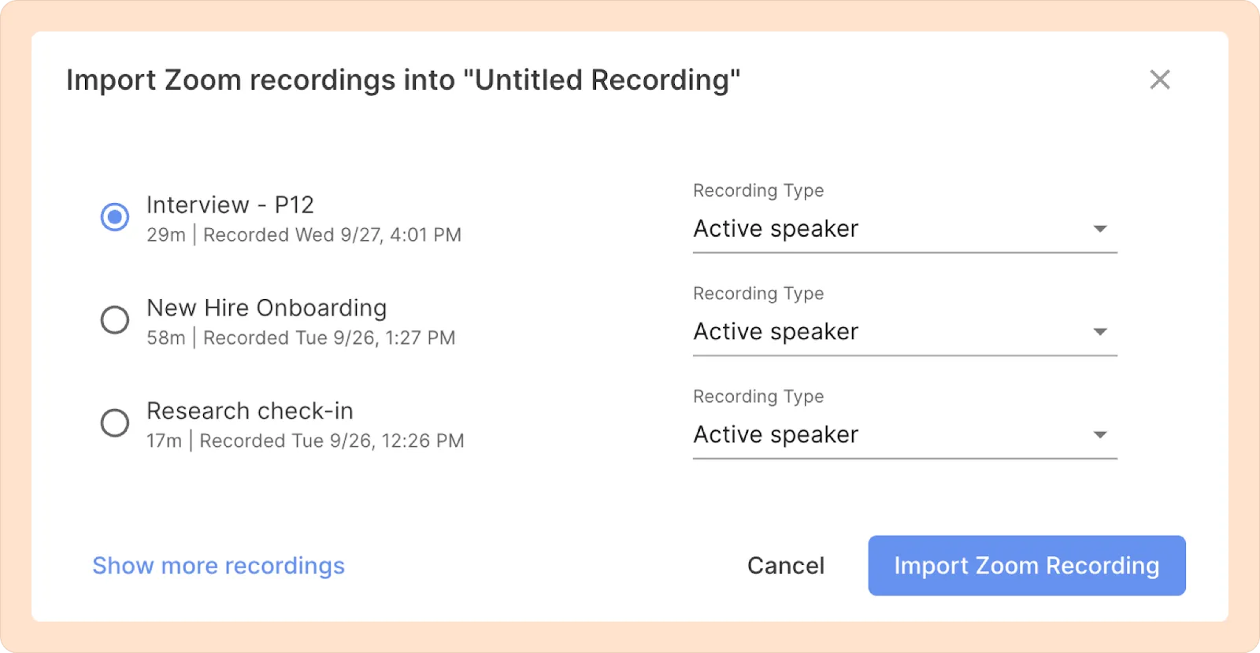This screenshot has width=1260, height=653.
Task: Click the Active speaker value in Interview row
Action: click(x=776, y=229)
